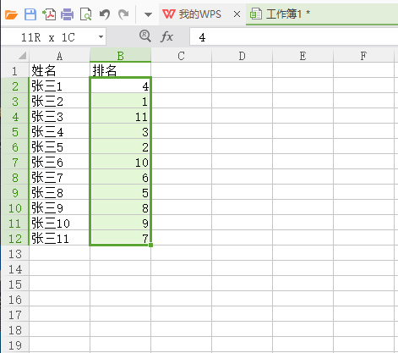398x353 pixels.
Task: Select column C header
Action: coord(182,56)
